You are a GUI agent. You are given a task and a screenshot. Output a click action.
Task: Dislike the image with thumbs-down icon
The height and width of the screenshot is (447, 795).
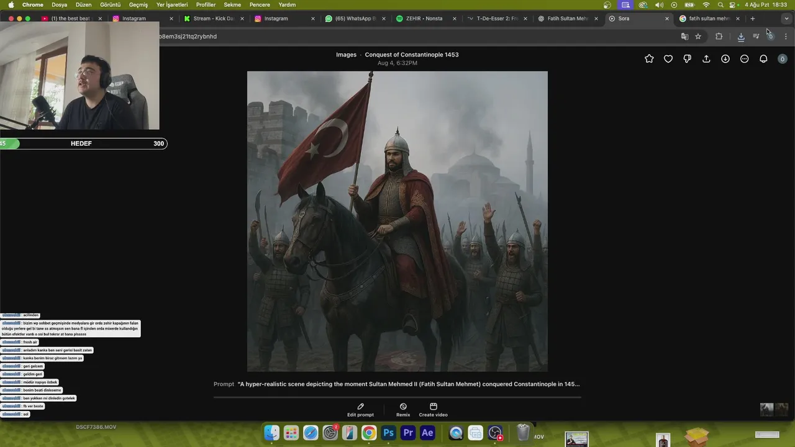pyautogui.click(x=687, y=59)
